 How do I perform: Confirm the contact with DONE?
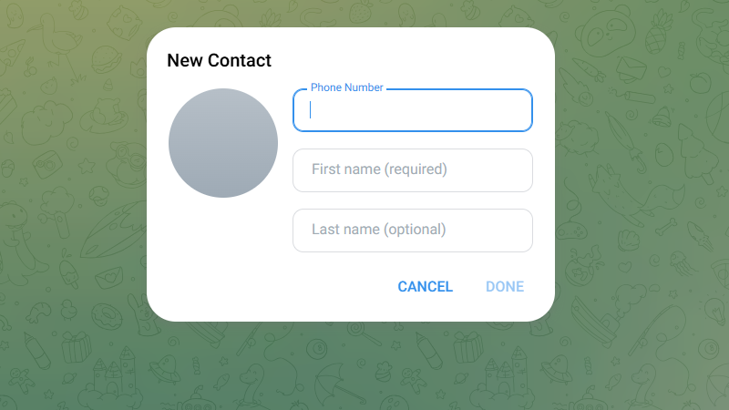(505, 287)
